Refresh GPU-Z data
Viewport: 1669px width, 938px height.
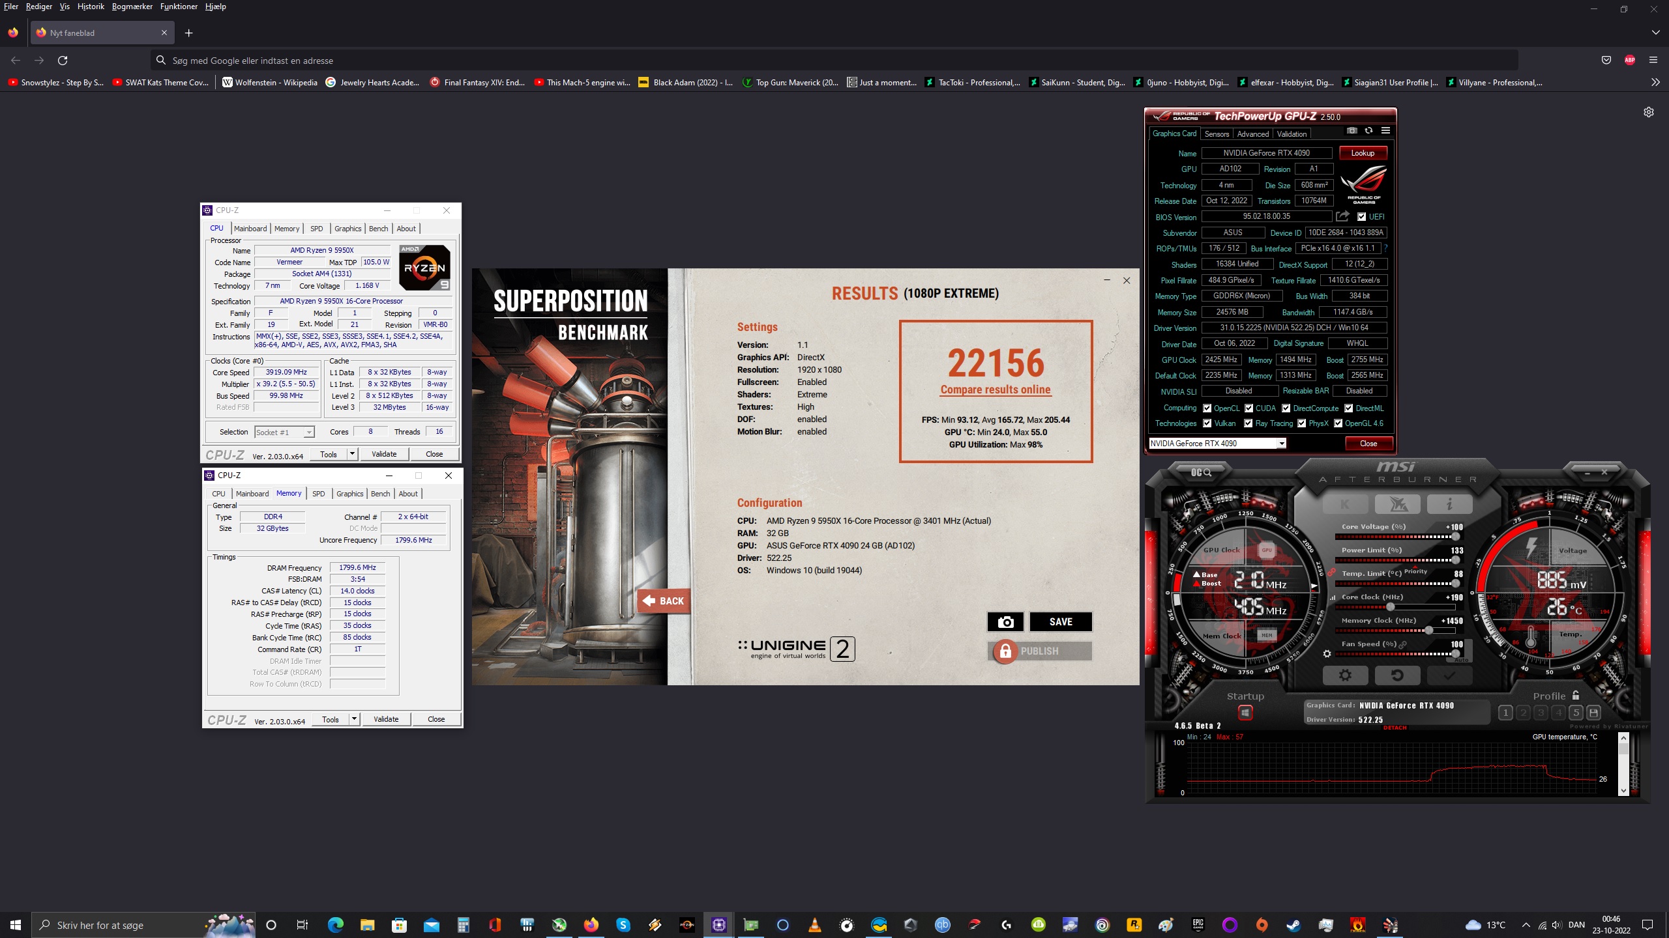tap(1368, 131)
